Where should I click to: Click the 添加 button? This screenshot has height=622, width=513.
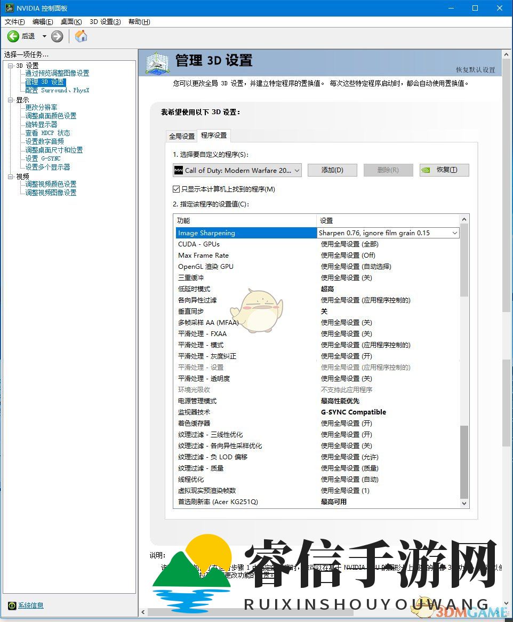332,170
